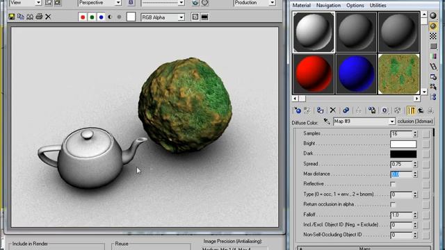Screen dimensions: 445x250
Task: Open the Material menu
Action: click(301, 6)
